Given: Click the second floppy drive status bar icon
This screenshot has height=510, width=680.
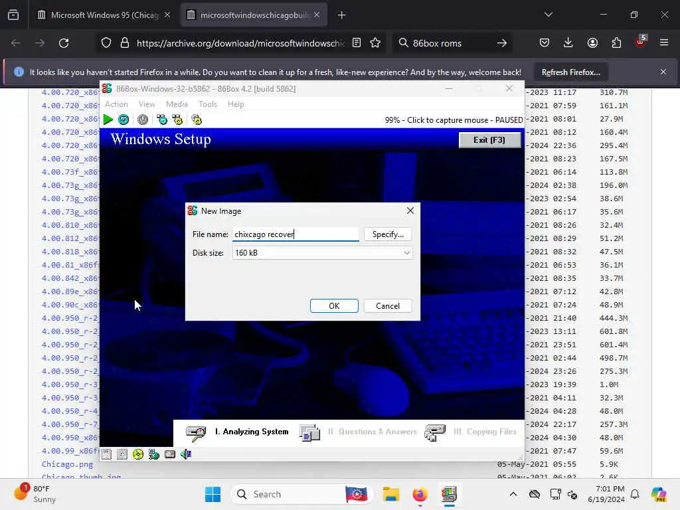Looking at the screenshot, I should pos(122,454).
